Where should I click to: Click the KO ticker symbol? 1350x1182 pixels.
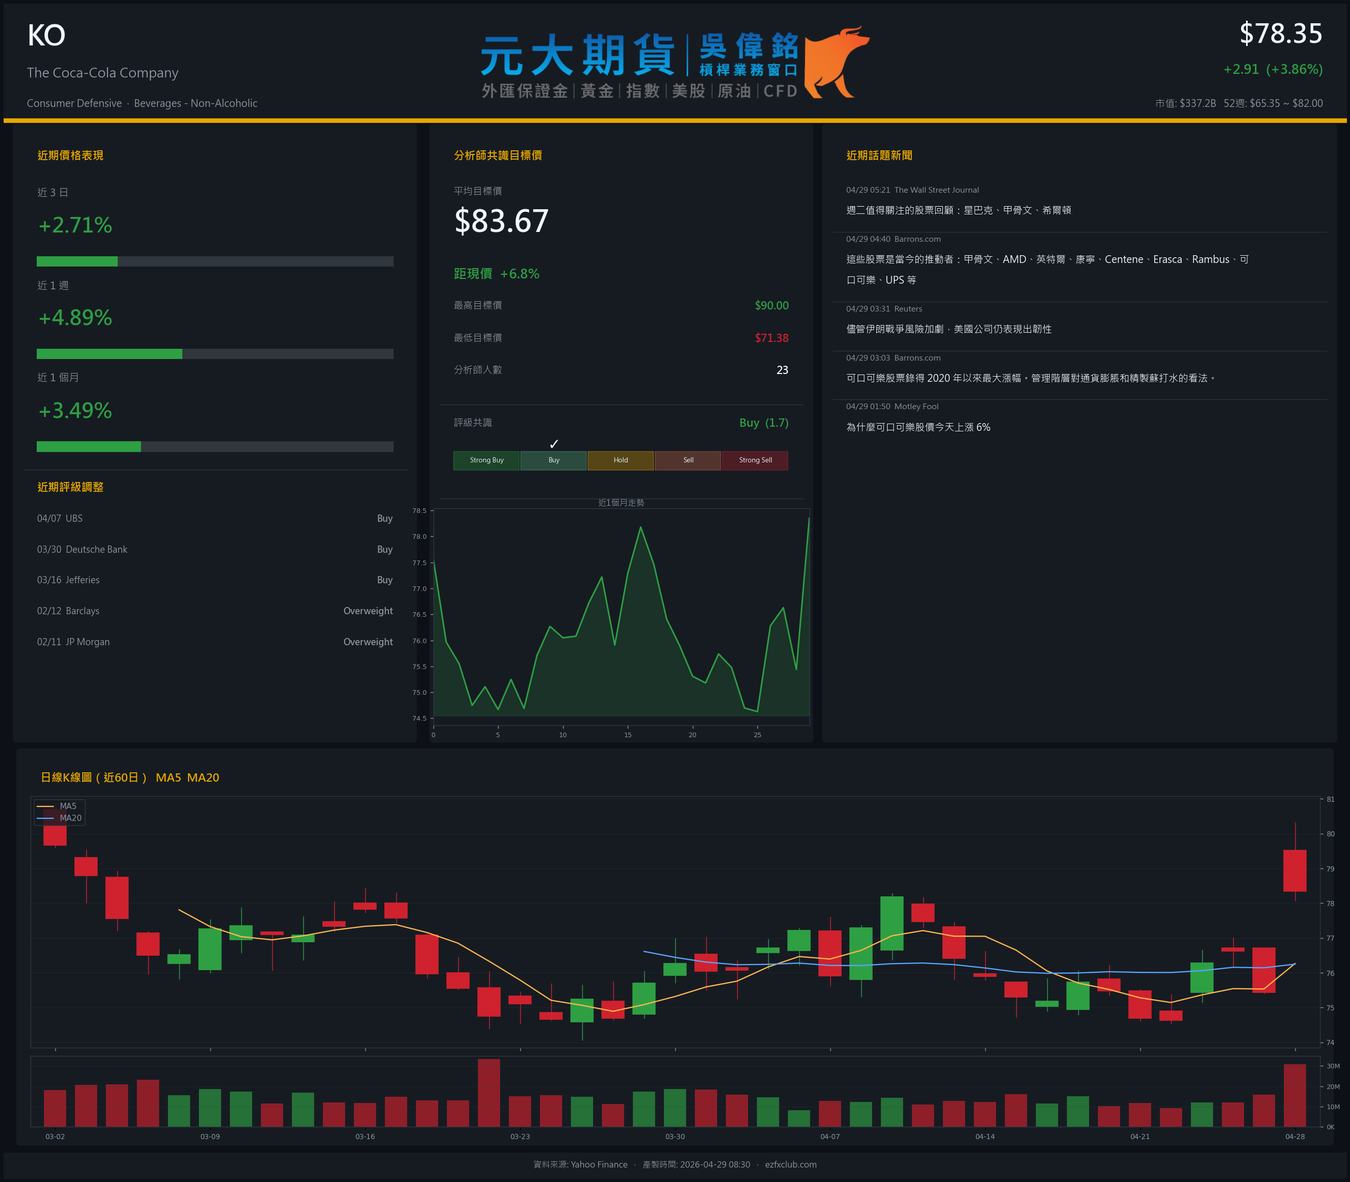pos(46,35)
